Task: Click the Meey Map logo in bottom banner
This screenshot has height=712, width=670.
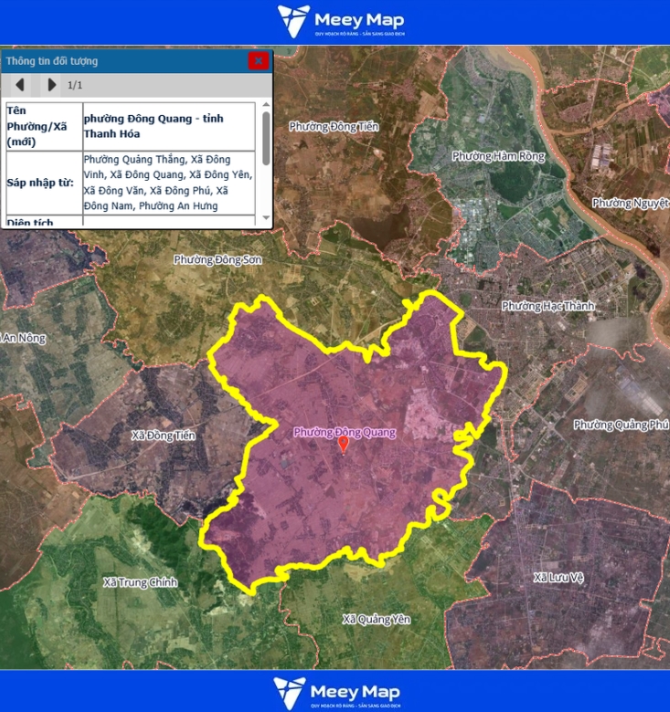Action: point(335,692)
